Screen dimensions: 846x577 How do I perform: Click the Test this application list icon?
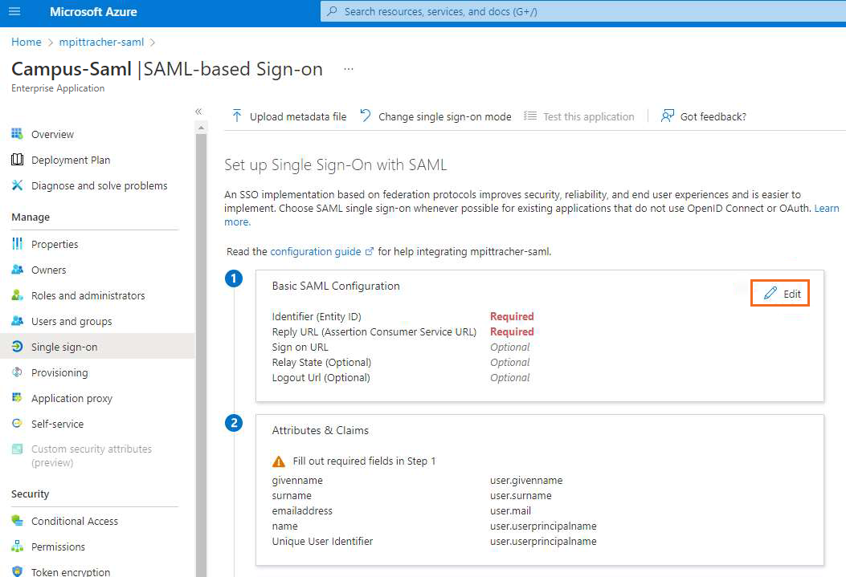click(x=529, y=116)
